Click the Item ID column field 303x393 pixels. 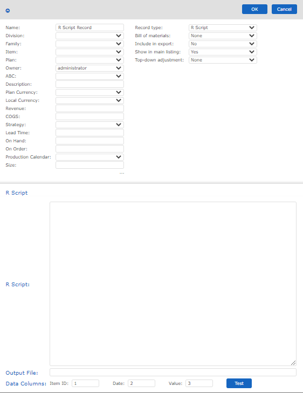click(x=86, y=383)
